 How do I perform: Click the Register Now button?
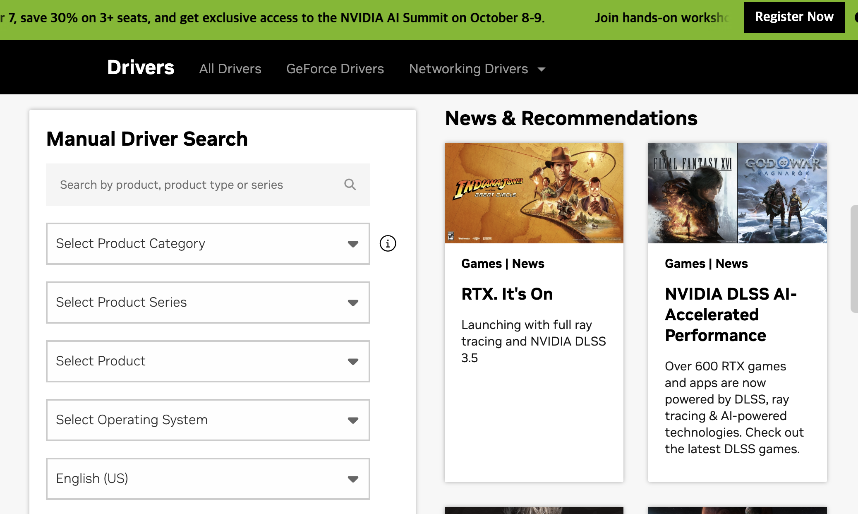point(794,17)
